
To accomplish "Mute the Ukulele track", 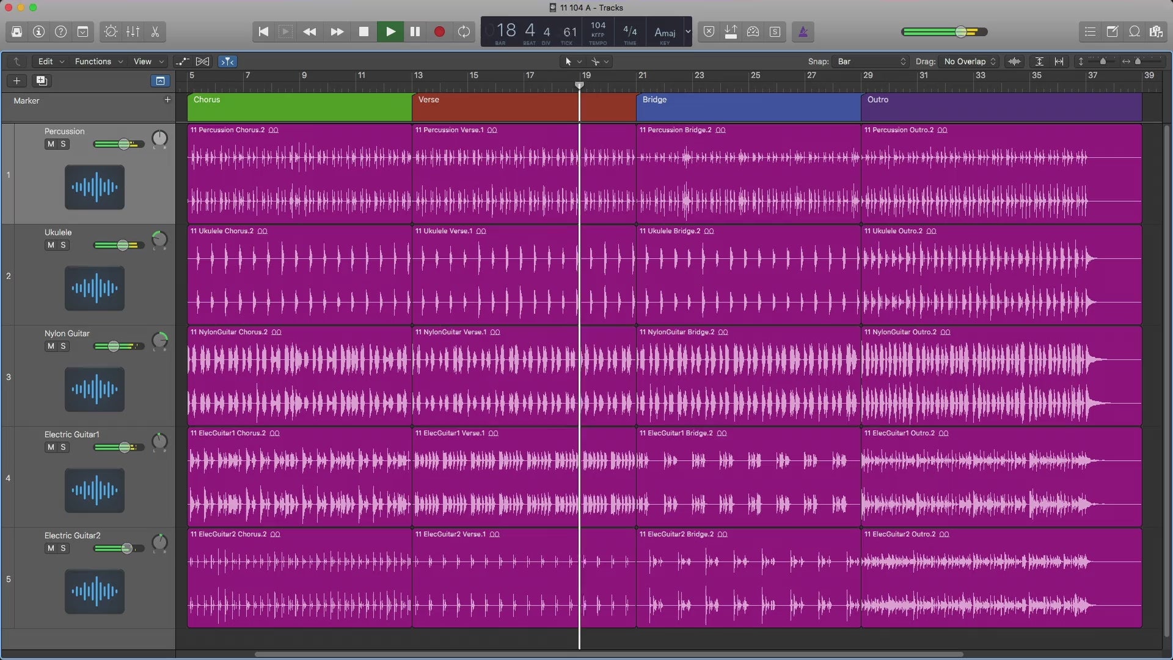I will tap(51, 245).
